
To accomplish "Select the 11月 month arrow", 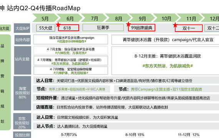I will [x=191, y=18].
